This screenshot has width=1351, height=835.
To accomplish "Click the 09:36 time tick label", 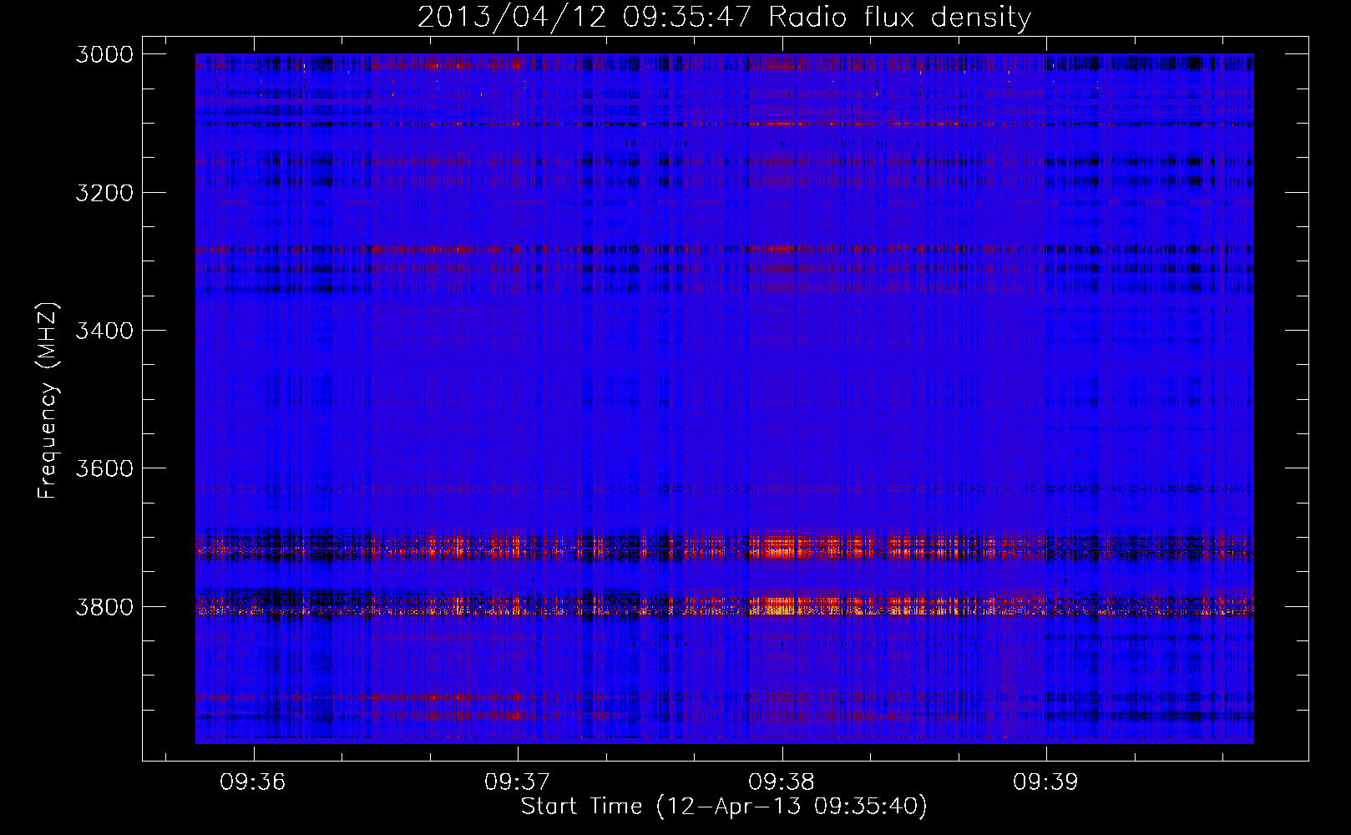I will [253, 782].
